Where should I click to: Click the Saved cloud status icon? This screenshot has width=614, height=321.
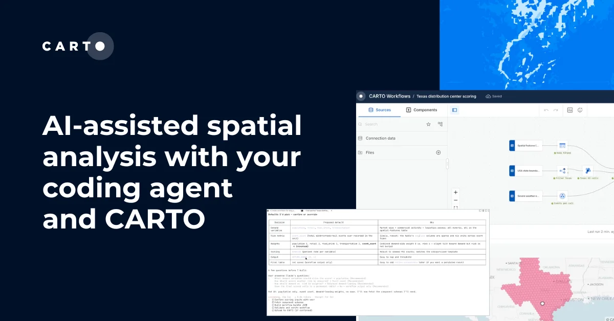[488, 96]
